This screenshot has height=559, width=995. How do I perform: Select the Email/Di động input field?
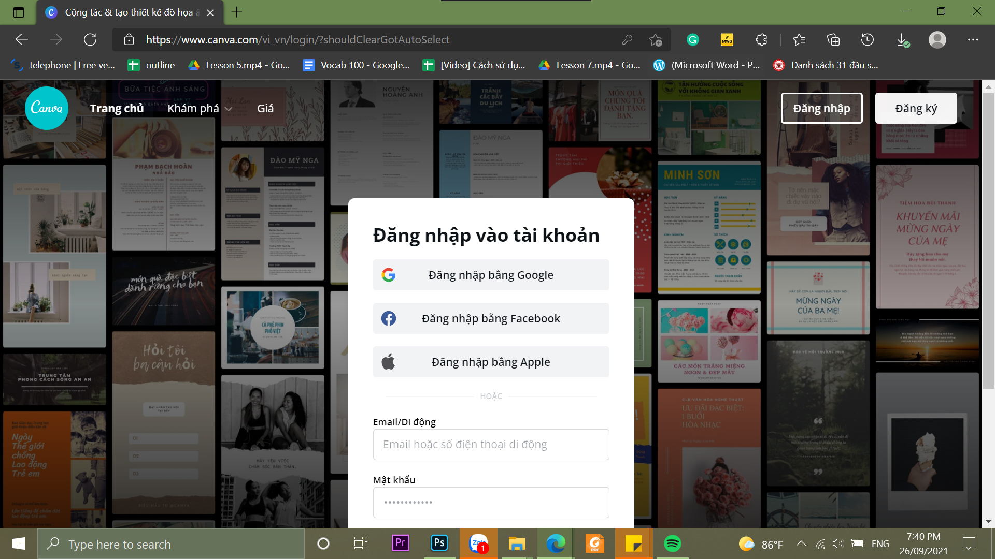pyautogui.click(x=491, y=444)
